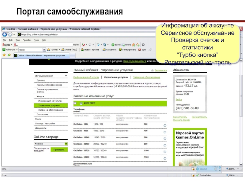Open the RoboForm menu dropdown arrow
This screenshot has height=183, width=245.
[17, 50]
